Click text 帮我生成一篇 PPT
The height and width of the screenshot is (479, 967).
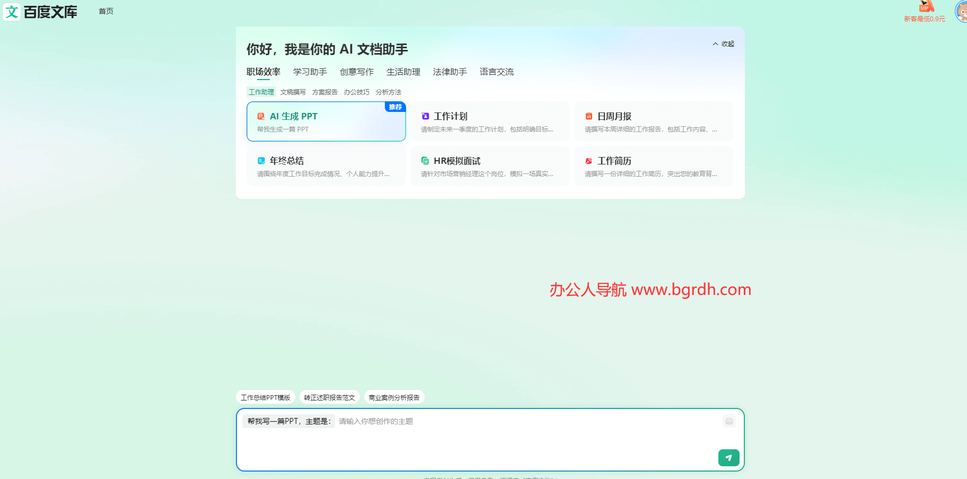[283, 129]
